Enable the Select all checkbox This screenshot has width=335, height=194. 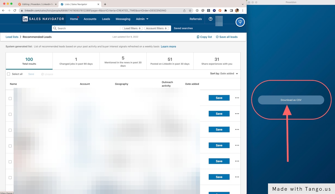(8, 74)
